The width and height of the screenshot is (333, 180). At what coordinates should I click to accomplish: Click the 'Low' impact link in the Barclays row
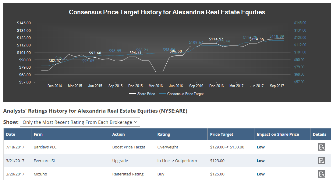[260, 147]
